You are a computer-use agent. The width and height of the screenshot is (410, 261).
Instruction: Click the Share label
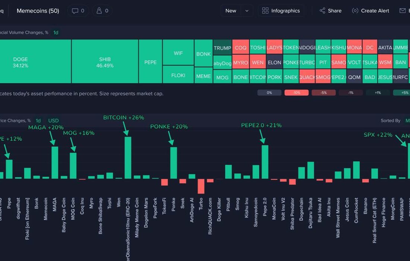point(335,11)
